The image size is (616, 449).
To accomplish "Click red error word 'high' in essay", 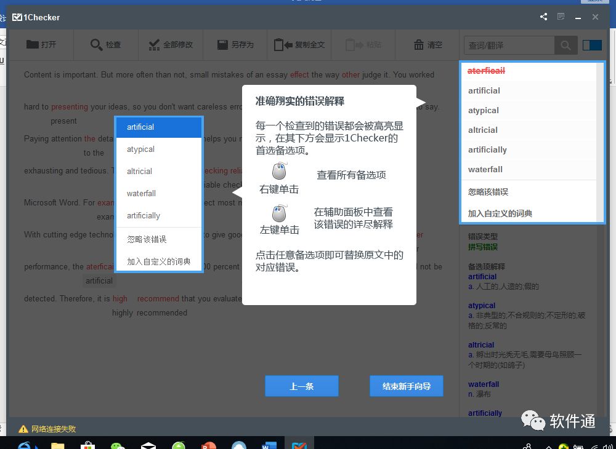I will click(120, 299).
